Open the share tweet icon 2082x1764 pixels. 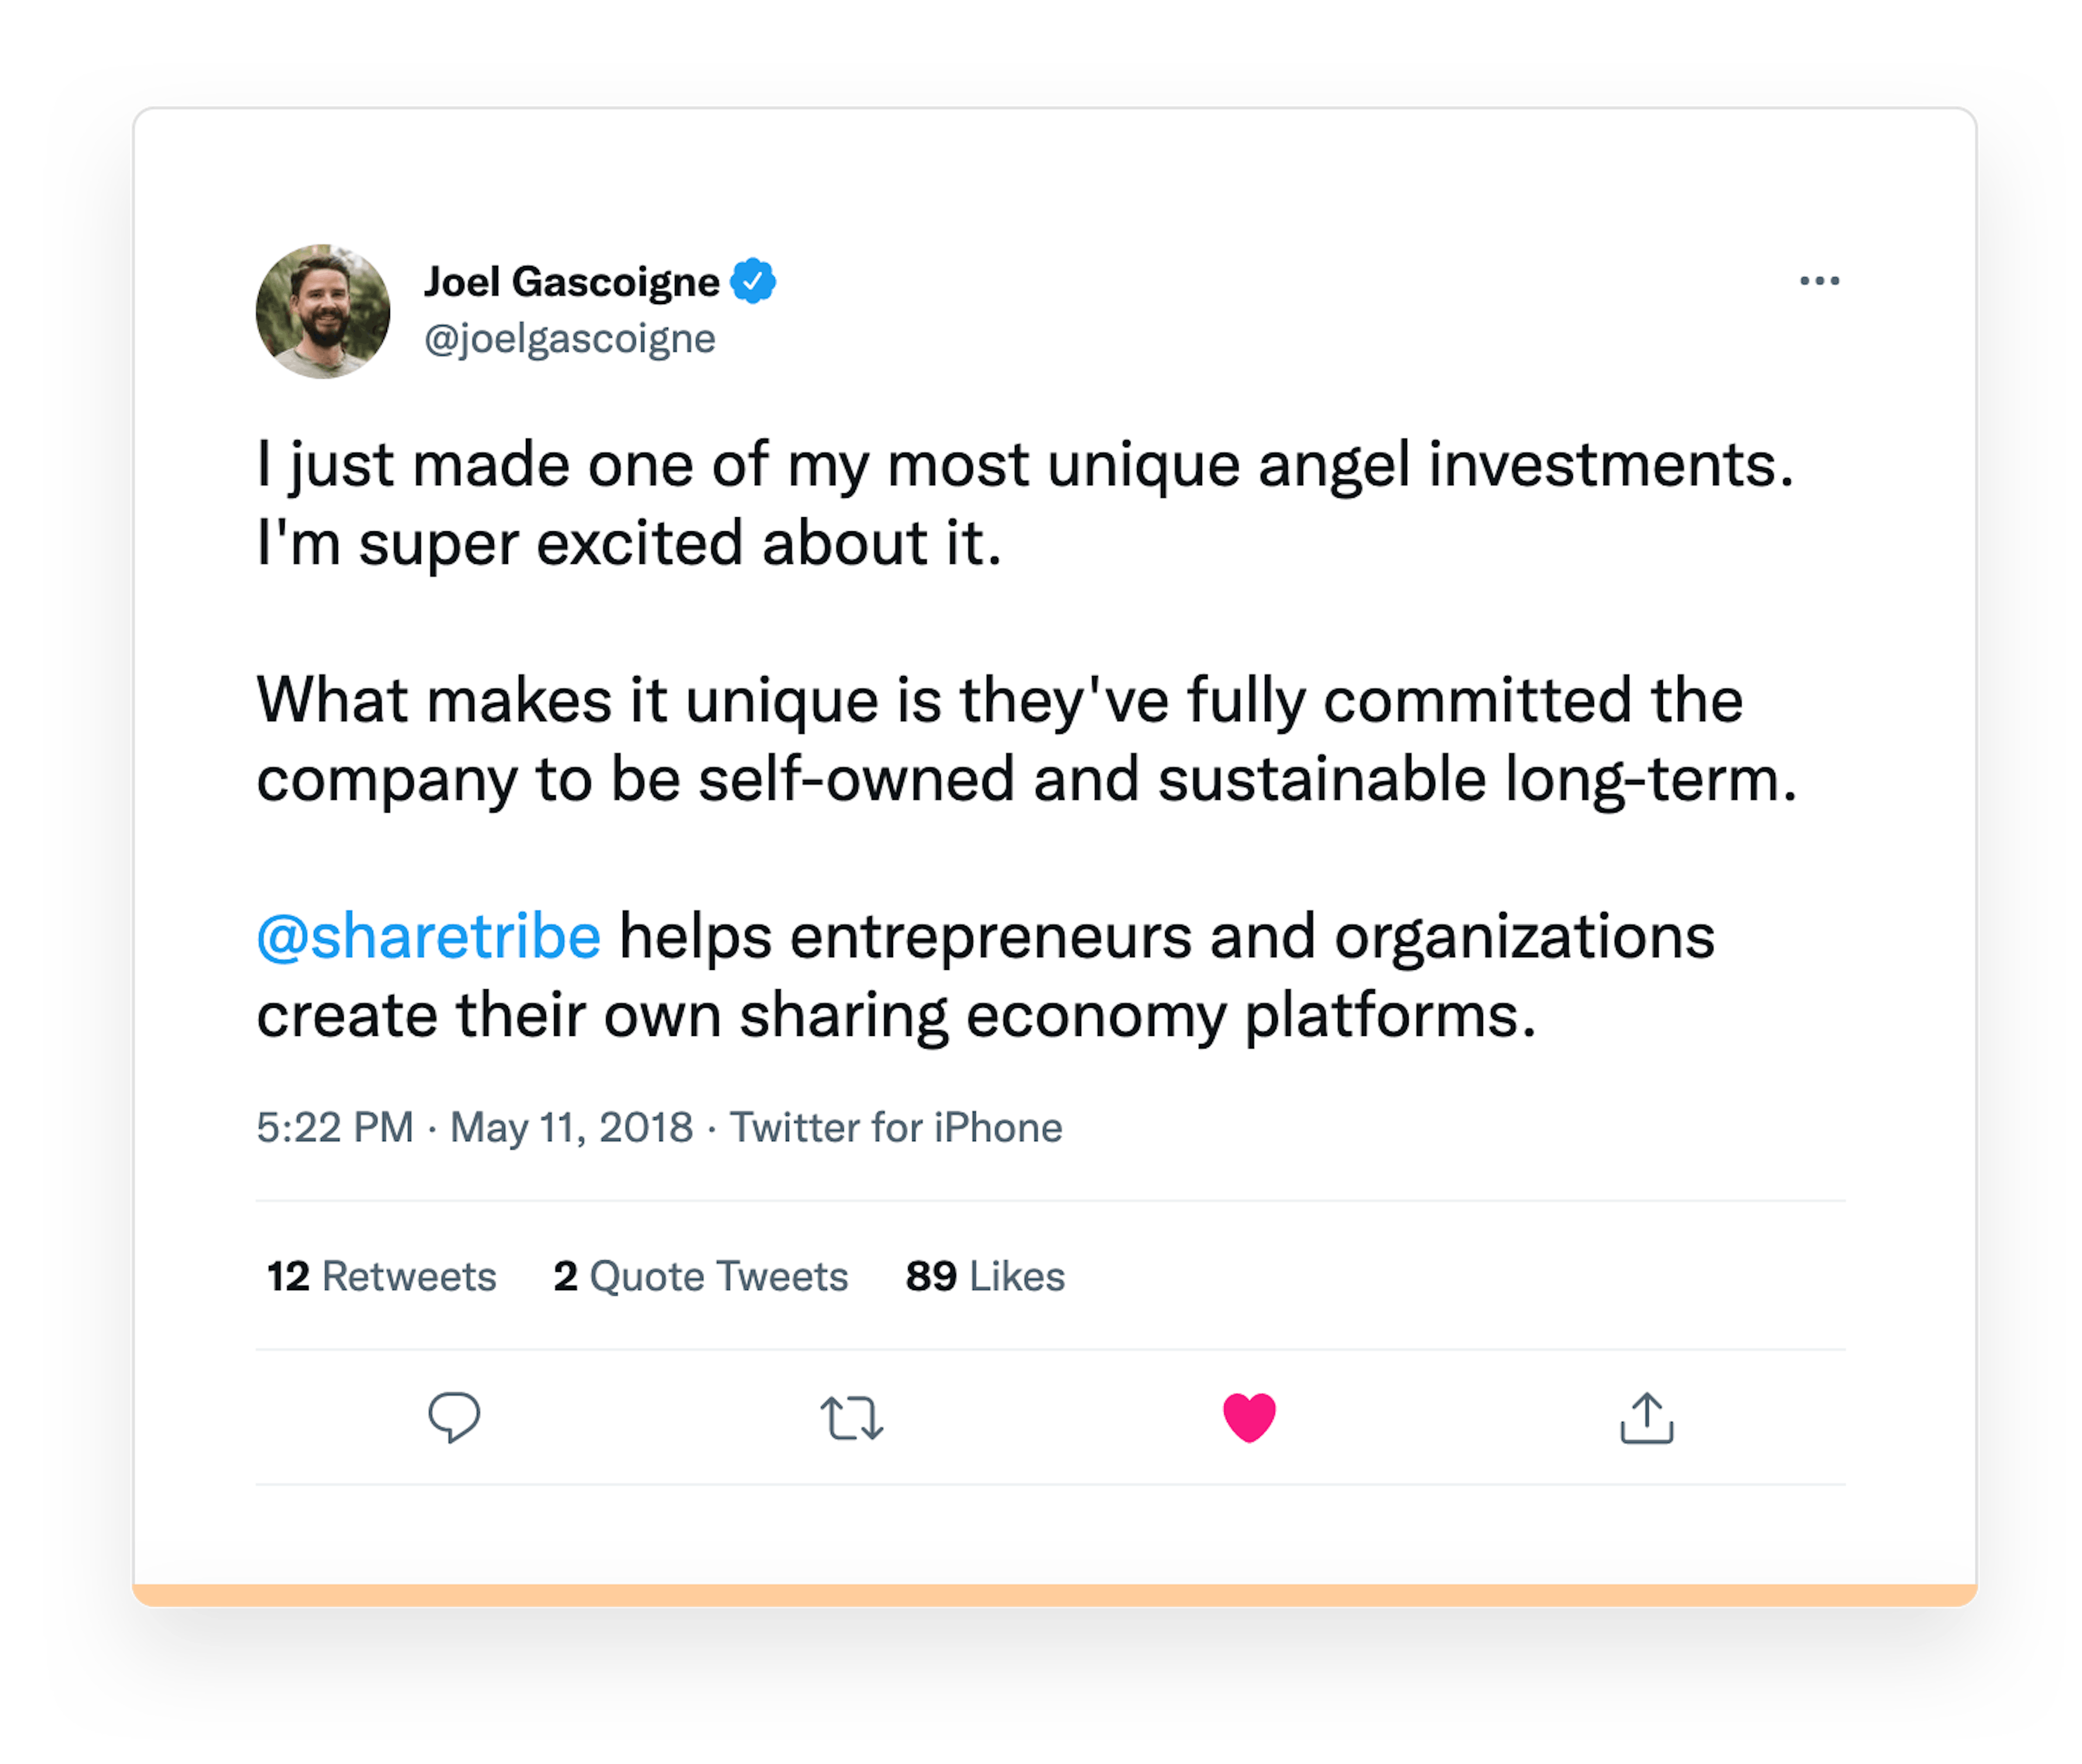tap(1646, 1418)
